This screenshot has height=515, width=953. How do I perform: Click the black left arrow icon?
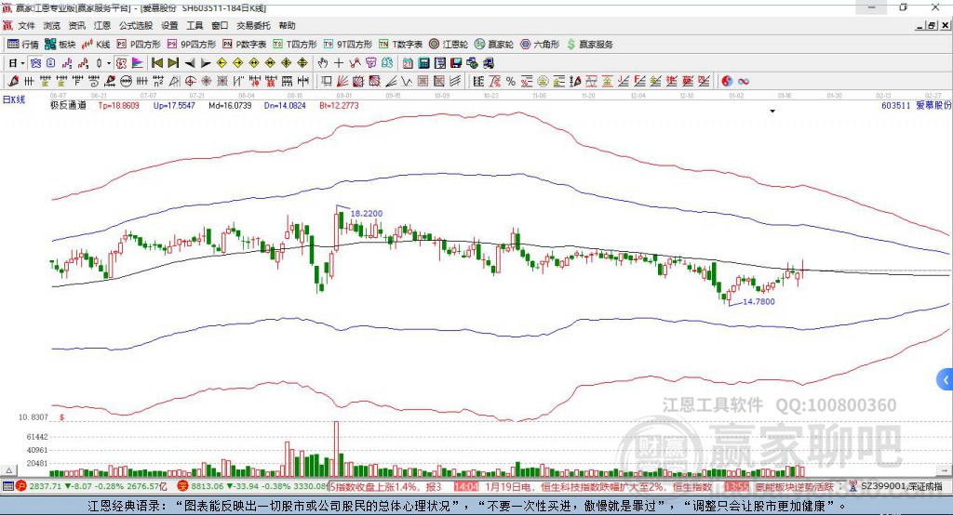190,63
